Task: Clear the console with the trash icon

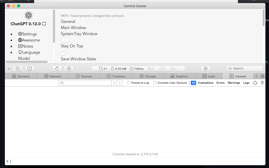Action: click(262, 83)
